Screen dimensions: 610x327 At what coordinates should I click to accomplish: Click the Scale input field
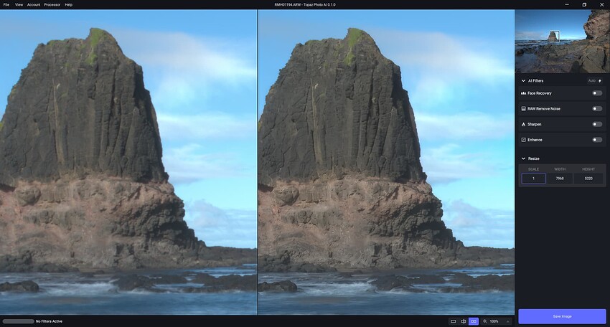click(x=533, y=179)
